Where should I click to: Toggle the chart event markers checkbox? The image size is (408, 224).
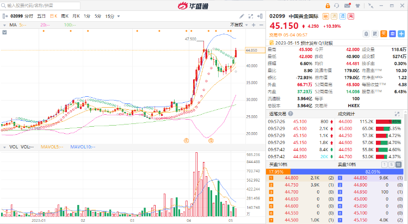click(4, 32)
